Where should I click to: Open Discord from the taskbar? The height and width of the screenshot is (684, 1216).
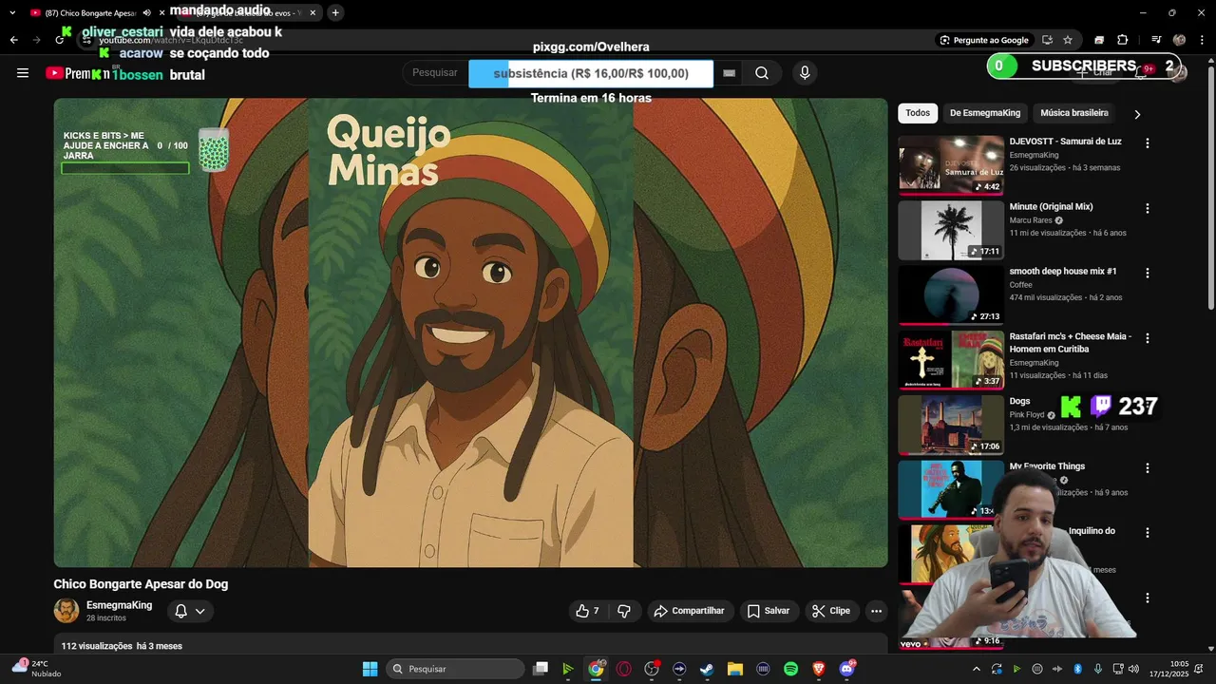tap(846, 669)
